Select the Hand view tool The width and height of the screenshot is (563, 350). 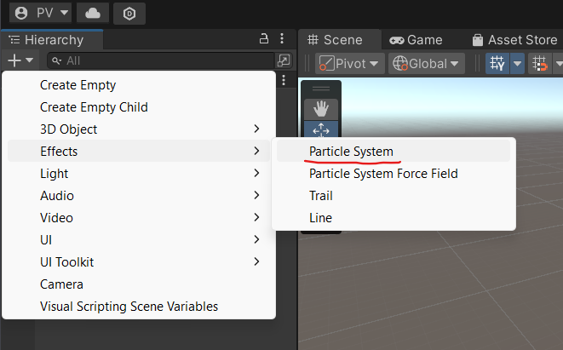(x=321, y=108)
